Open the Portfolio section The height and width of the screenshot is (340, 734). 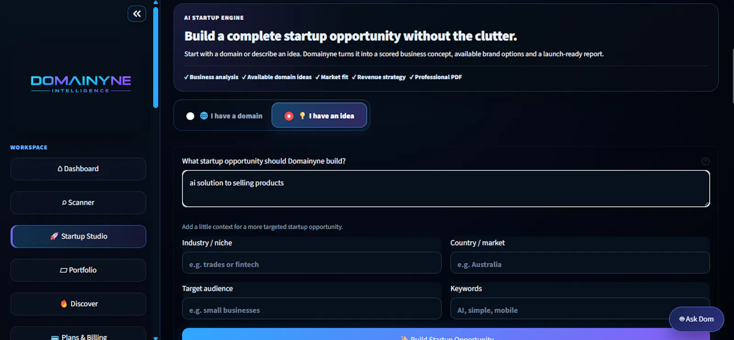[x=78, y=270]
